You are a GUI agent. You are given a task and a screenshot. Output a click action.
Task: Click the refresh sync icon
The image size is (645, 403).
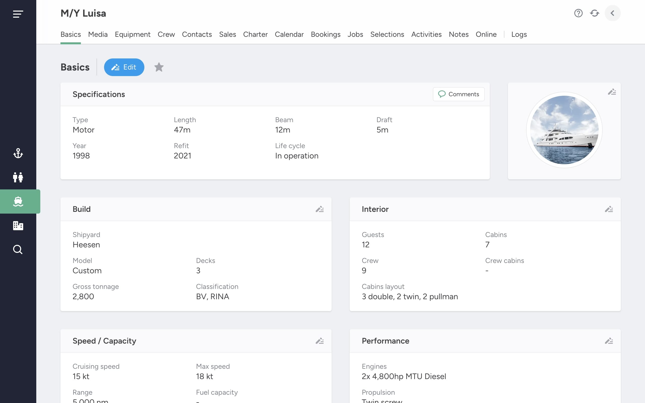coord(594,13)
